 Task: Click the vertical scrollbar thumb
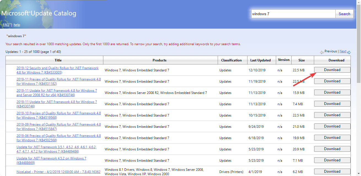tap(359, 43)
